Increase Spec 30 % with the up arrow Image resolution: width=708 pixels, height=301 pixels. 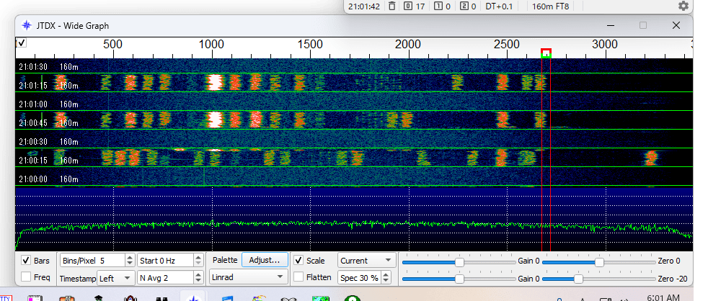point(386,275)
